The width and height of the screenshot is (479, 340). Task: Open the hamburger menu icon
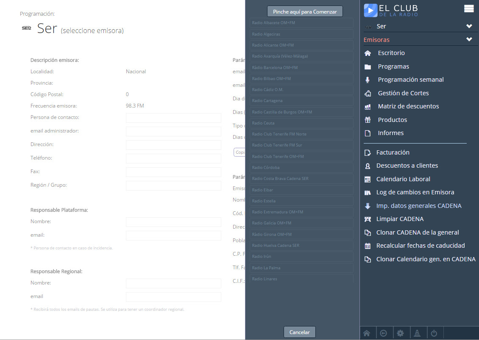pos(468,8)
